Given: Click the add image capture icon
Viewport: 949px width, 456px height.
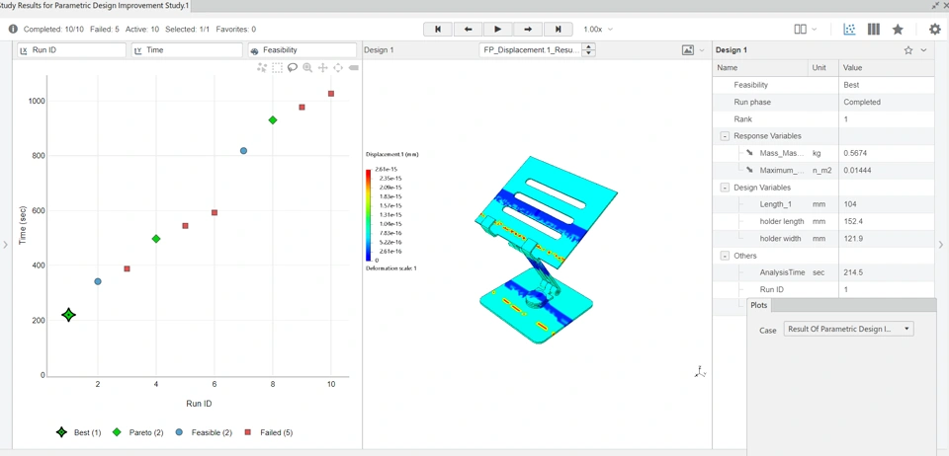Looking at the screenshot, I should (688, 50).
